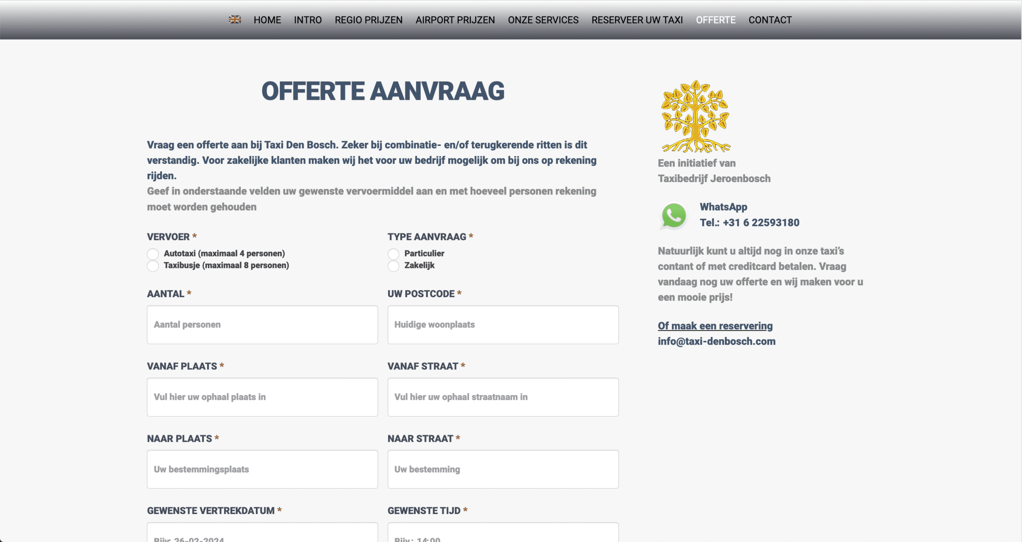Click the ophaal straatnaam input field

pos(503,397)
